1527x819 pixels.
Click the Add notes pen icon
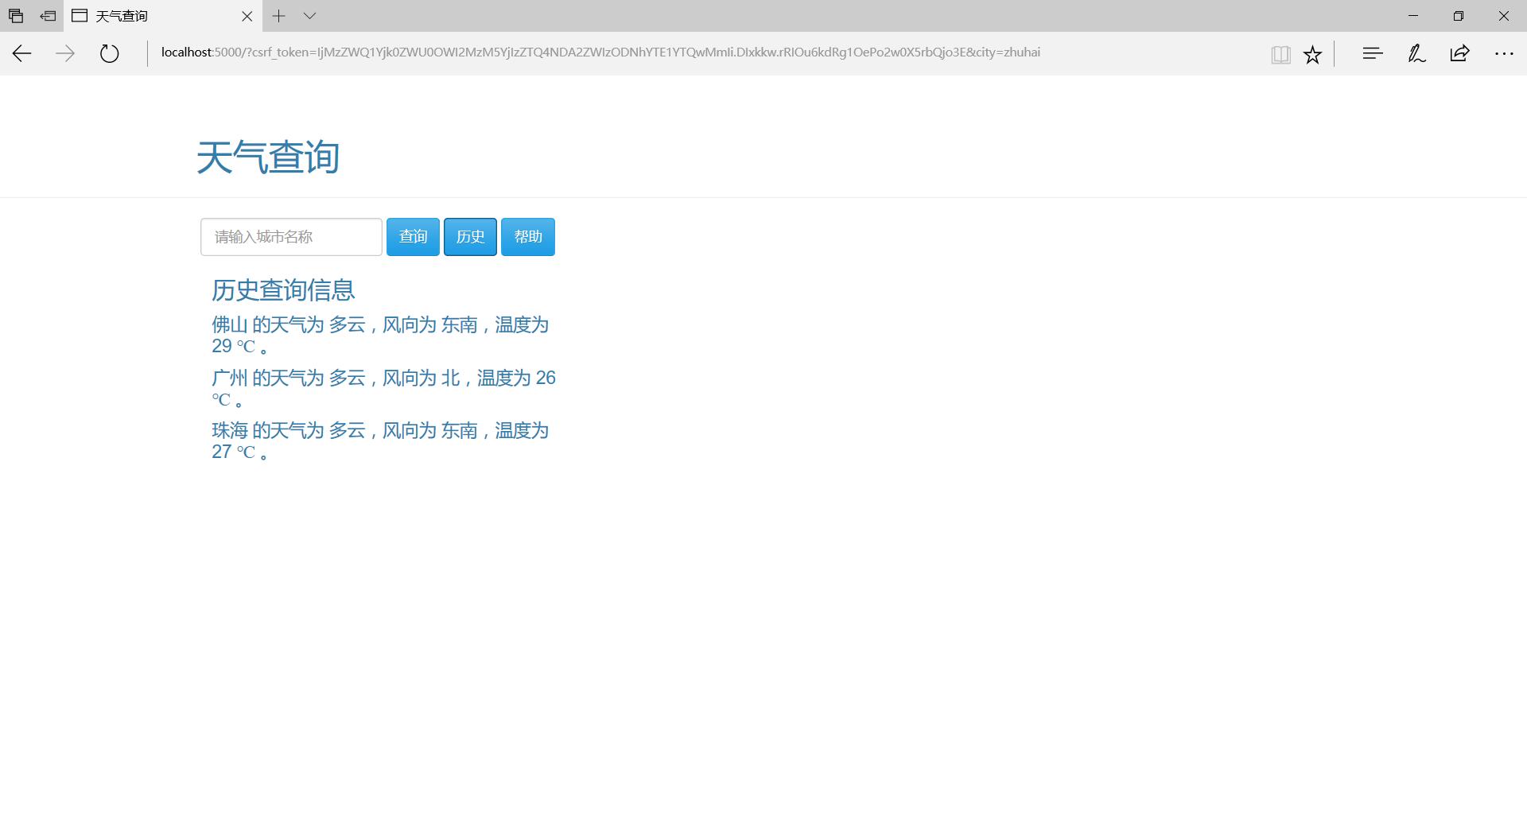(1416, 53)
